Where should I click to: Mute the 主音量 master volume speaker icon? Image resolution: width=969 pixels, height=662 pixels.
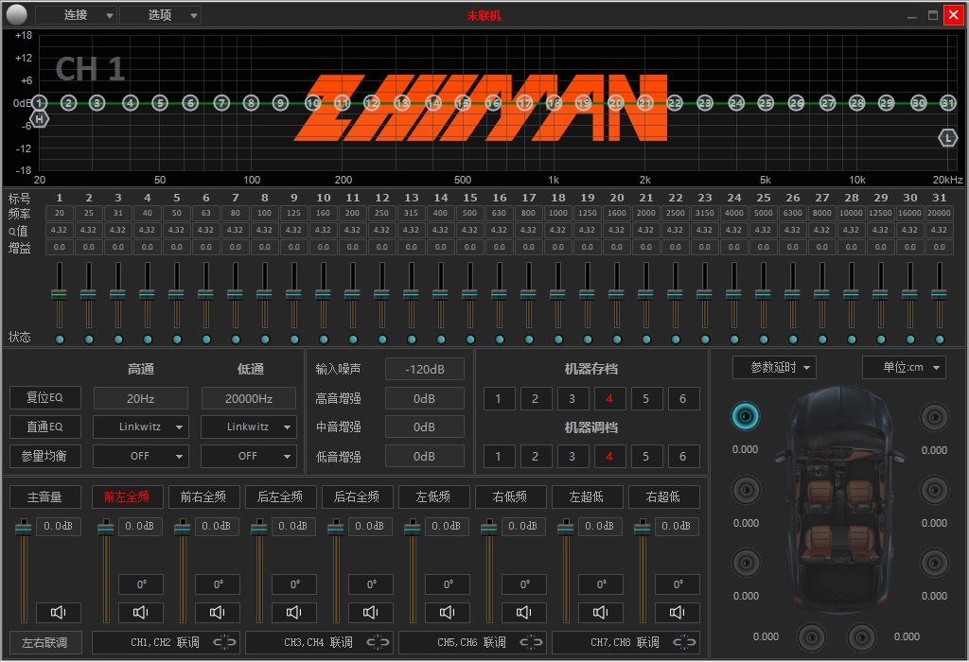58,612
